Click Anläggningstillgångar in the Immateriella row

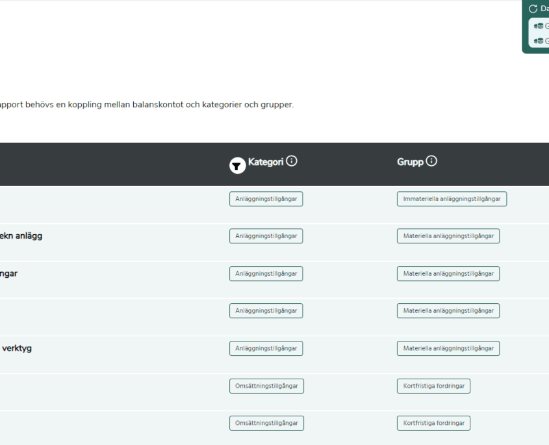pos(266,199)
